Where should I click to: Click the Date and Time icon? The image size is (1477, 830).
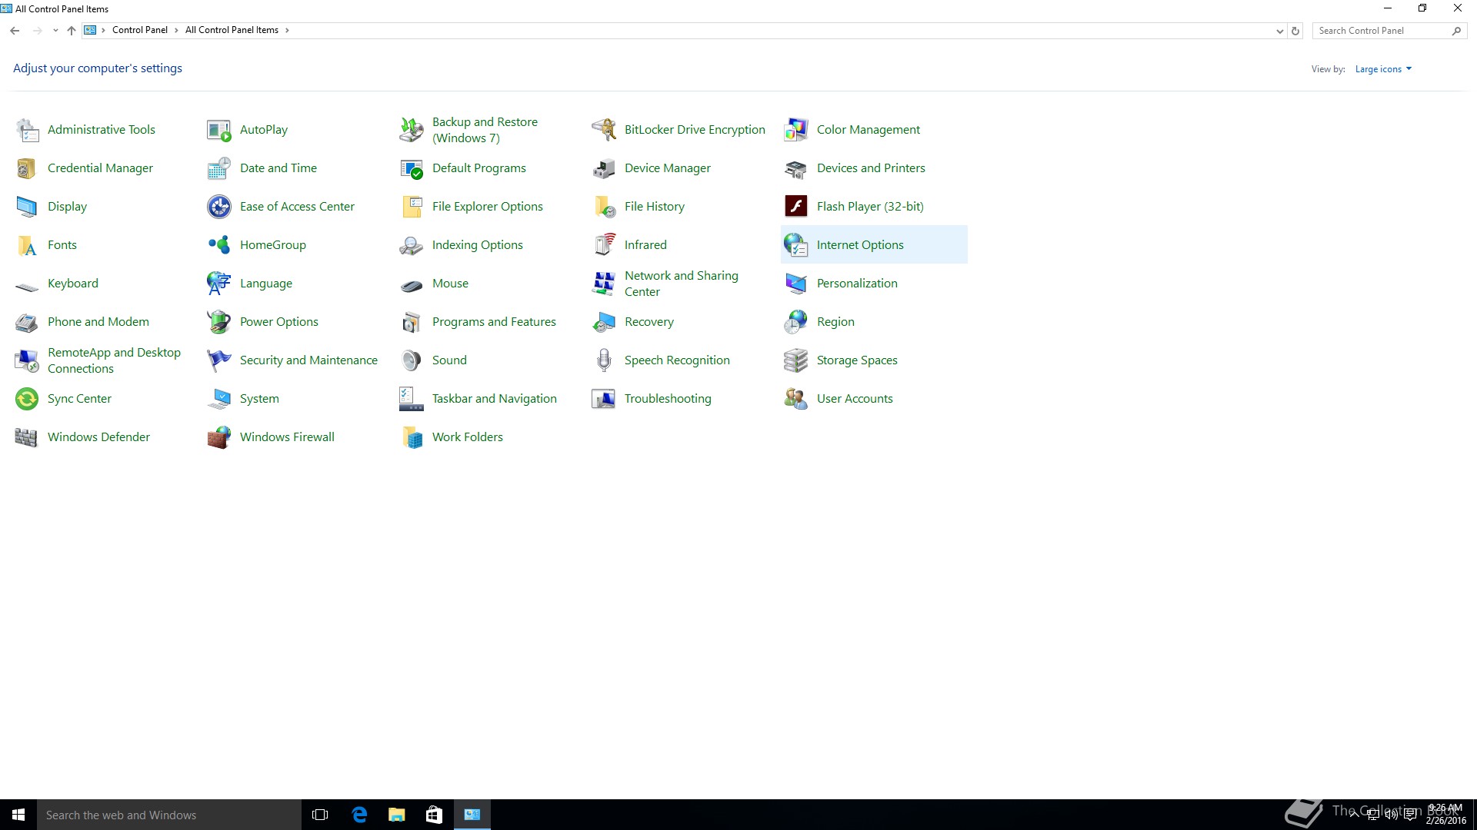point(219,168)
